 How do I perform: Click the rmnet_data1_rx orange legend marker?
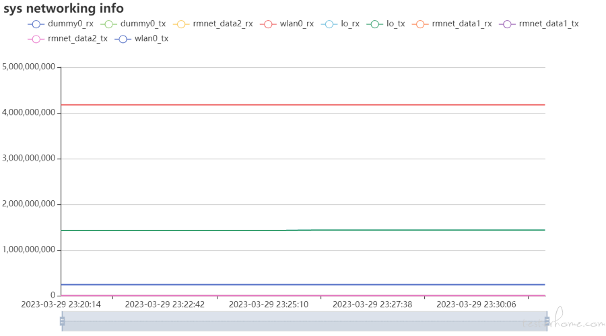(420, 24)
